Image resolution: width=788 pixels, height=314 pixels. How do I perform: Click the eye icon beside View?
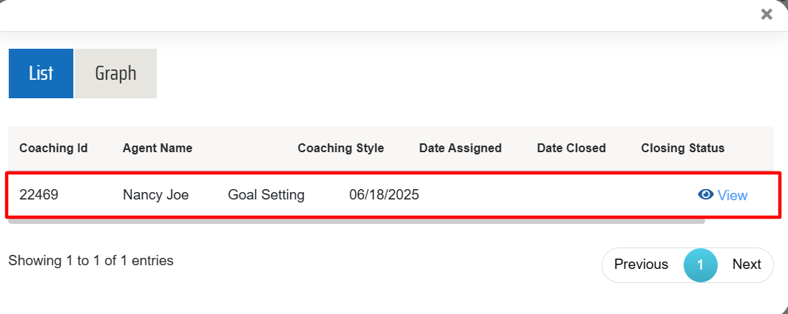[x=706, y=194]
